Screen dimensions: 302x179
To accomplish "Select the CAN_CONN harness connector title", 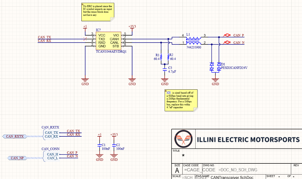I will coord(50,149).
